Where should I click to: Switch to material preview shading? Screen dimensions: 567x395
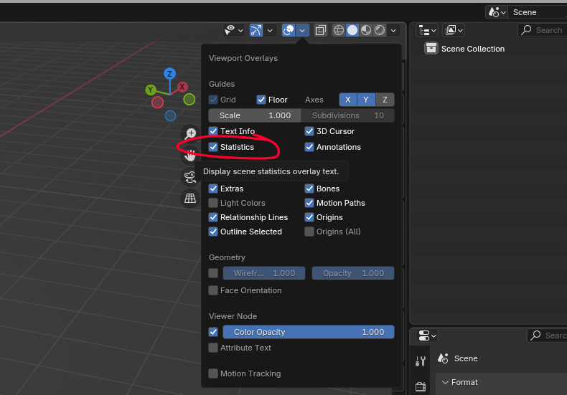365,30
